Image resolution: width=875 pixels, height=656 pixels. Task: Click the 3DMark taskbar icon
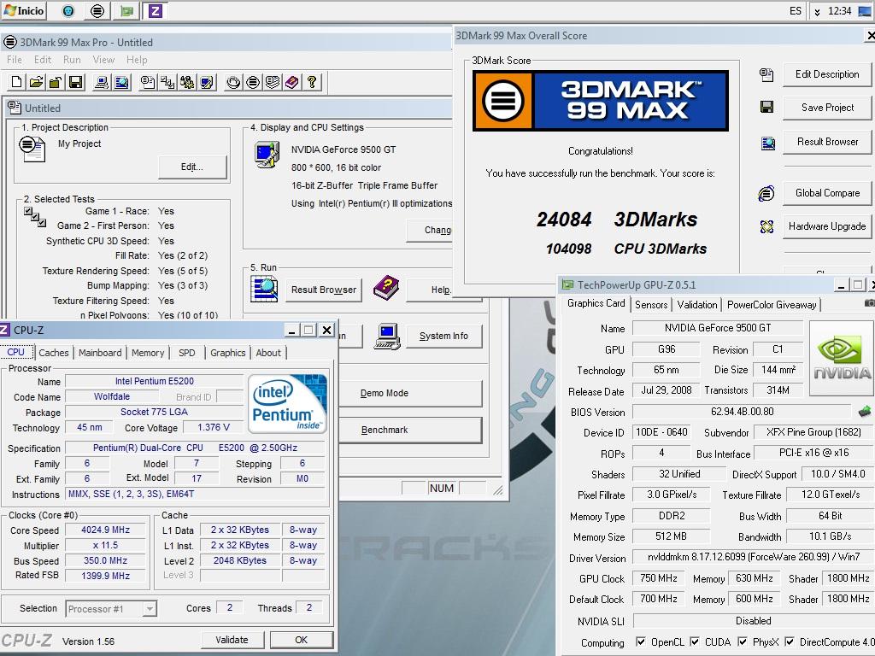coord(97,10)
